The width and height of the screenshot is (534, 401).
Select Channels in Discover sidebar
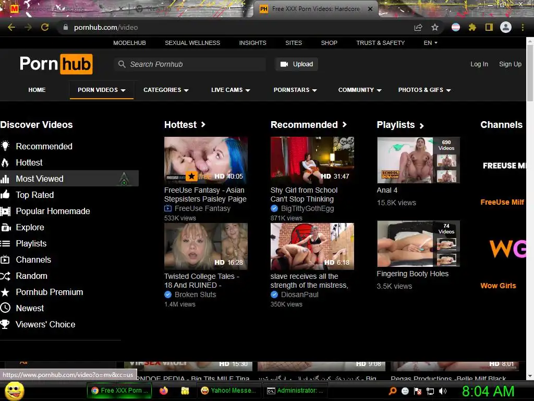[x=33, y=260]
